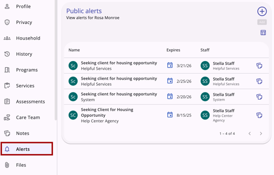Viewport: 274px width, 175px height.
Task: Click calendar icon beside 2/20/26
Action: click(x=170, y=96)
